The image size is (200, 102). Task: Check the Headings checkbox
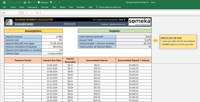coord(39,2)
